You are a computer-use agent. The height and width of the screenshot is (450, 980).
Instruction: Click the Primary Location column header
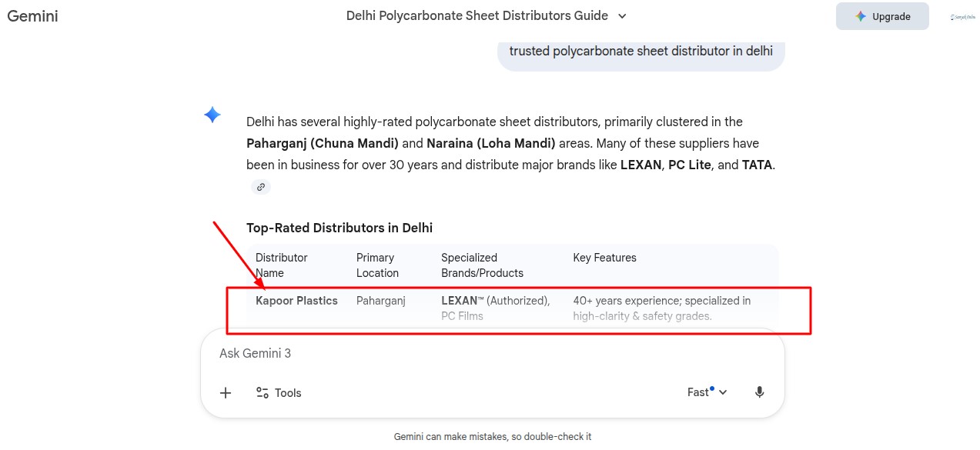tap(377, 265)
